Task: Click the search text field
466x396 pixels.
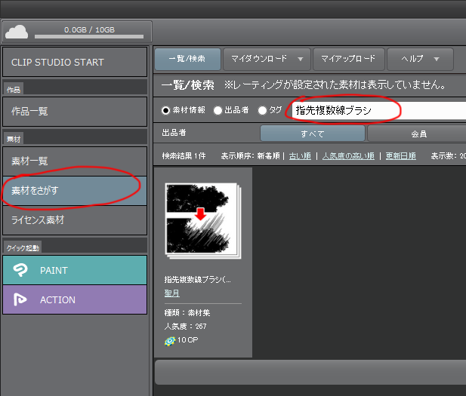Action: point(379,110)
